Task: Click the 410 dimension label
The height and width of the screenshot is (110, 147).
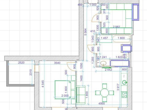Action: pyautogui.click(x=93, y=31)
